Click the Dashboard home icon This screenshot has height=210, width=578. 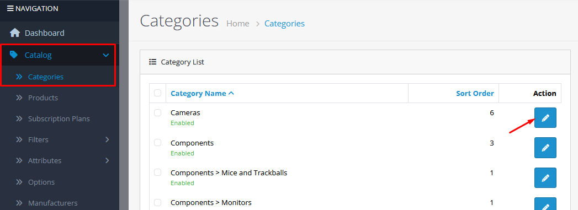point(15,33)
